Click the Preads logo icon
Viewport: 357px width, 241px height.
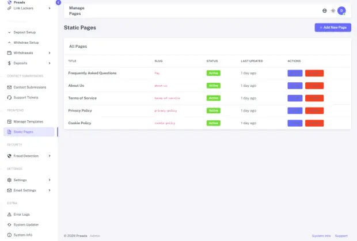[x=9, y=2]
